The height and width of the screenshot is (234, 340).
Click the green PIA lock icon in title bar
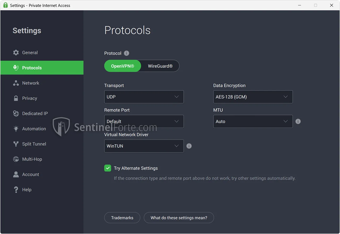click(x=5, y=5)
